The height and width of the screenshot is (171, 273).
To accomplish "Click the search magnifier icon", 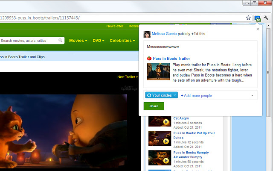I will 61,41.
